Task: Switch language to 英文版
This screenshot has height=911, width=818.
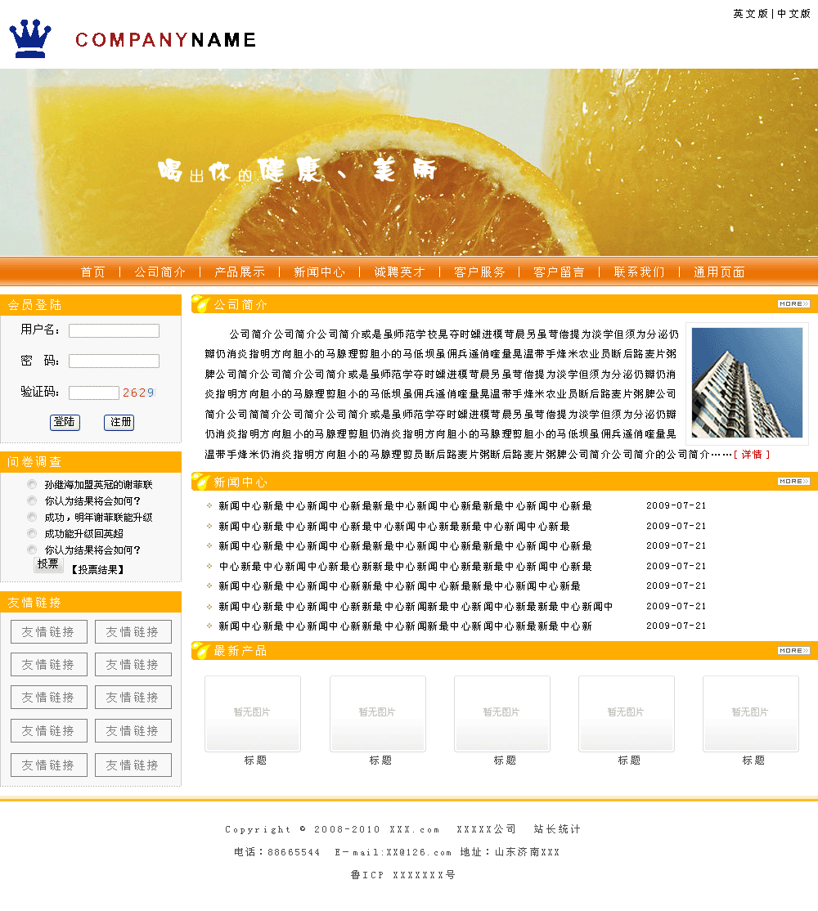Action: pos(750,14)
